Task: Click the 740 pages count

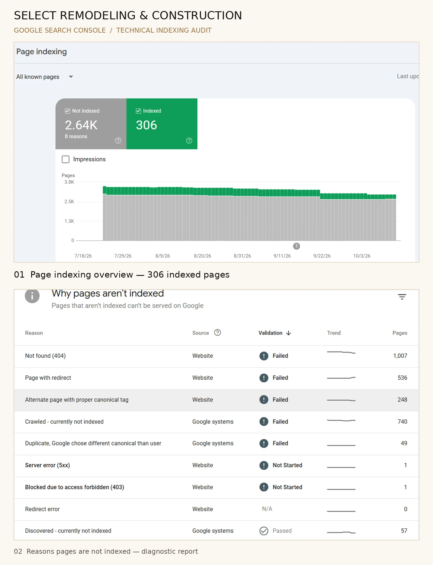Action: pyautogui.click(x=402, y=422)
